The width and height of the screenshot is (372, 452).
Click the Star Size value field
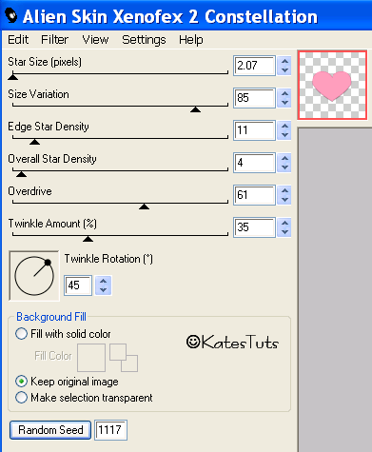click(254, 66)
